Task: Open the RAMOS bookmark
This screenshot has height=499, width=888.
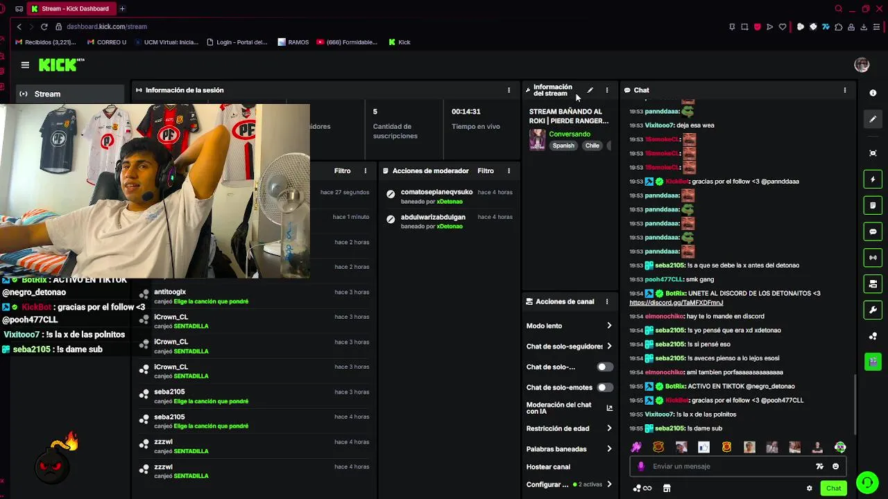Action: [293, 42]
